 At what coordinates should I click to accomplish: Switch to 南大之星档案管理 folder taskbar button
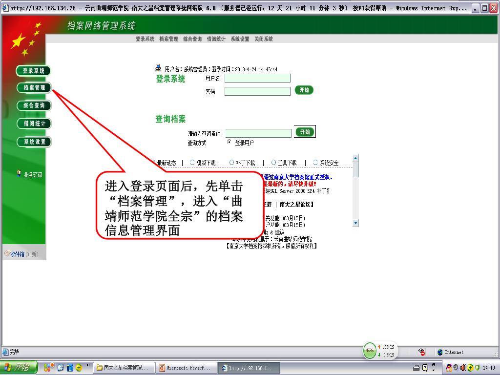pos(124,368)
